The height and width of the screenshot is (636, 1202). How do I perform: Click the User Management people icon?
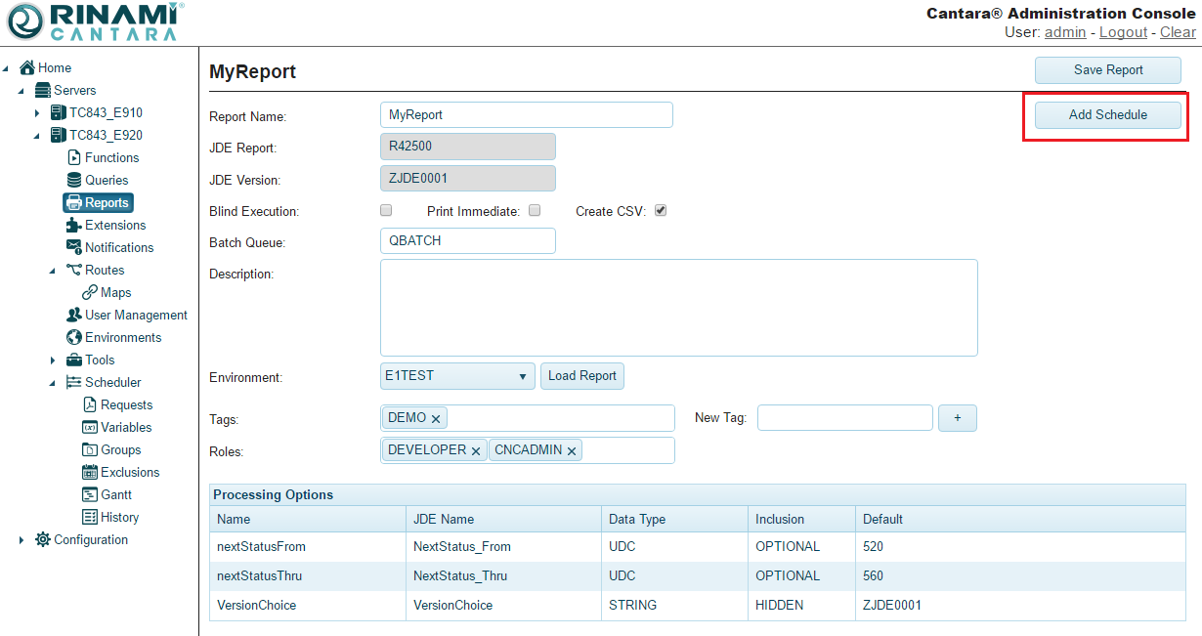tap(74, 315)
